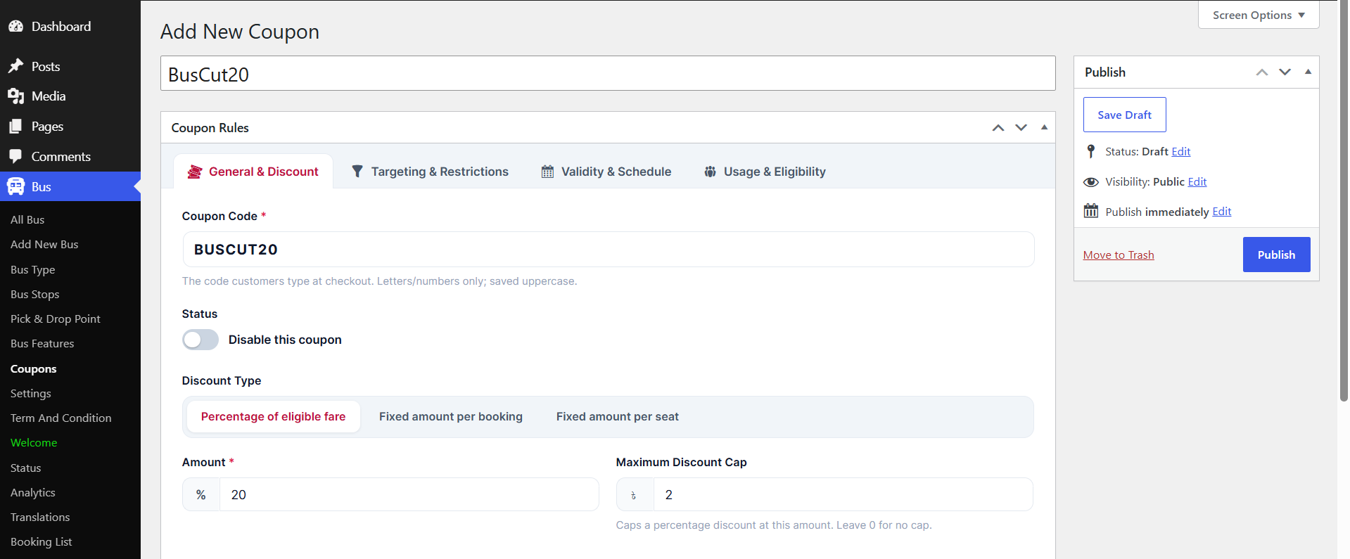Click Move to Trash link

(x=1119, y=255)
